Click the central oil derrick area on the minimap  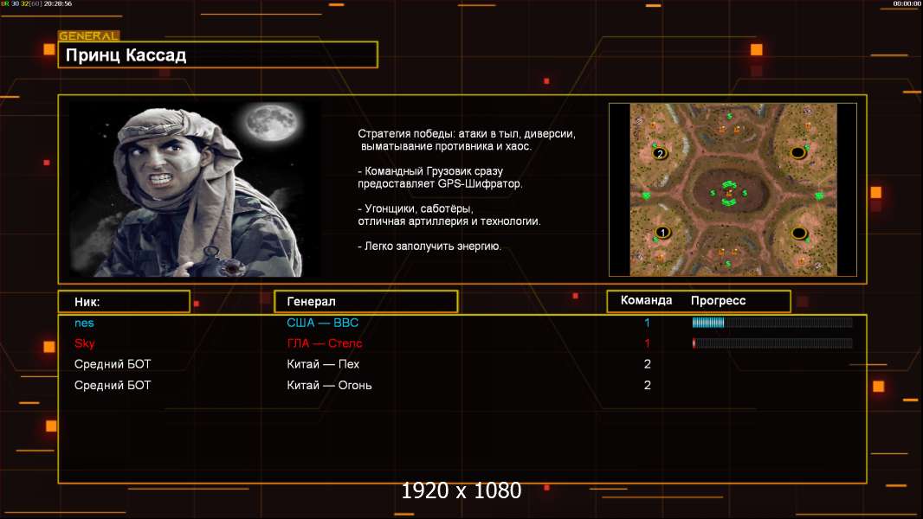pyautogui.click(x=730, y=193)
